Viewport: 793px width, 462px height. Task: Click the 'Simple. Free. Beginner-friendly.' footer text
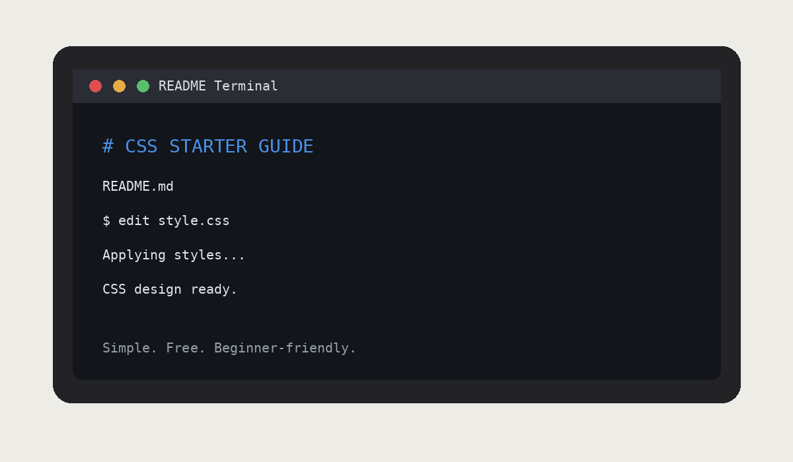pos(229,348)
